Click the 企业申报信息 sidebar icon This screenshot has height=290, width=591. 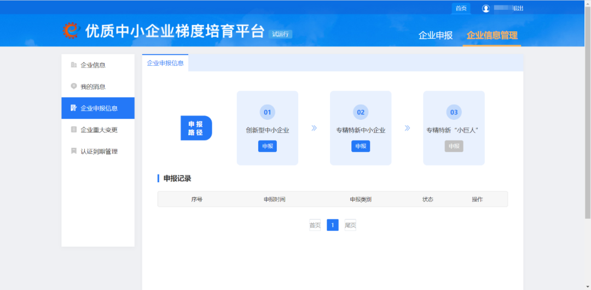tap(74, 108)
